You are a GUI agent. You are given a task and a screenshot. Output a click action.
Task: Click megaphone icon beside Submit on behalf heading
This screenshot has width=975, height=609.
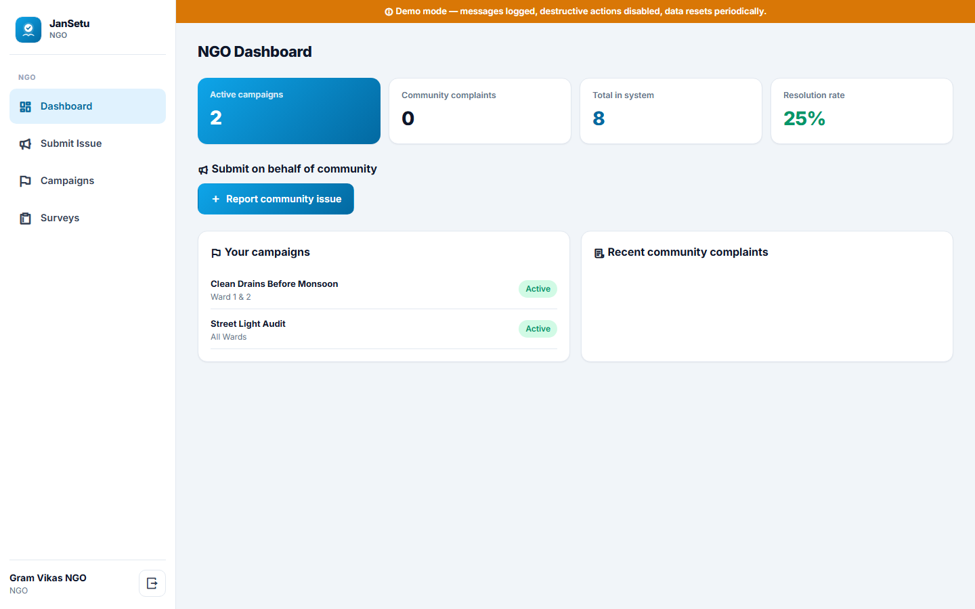(x=203, y=170)
